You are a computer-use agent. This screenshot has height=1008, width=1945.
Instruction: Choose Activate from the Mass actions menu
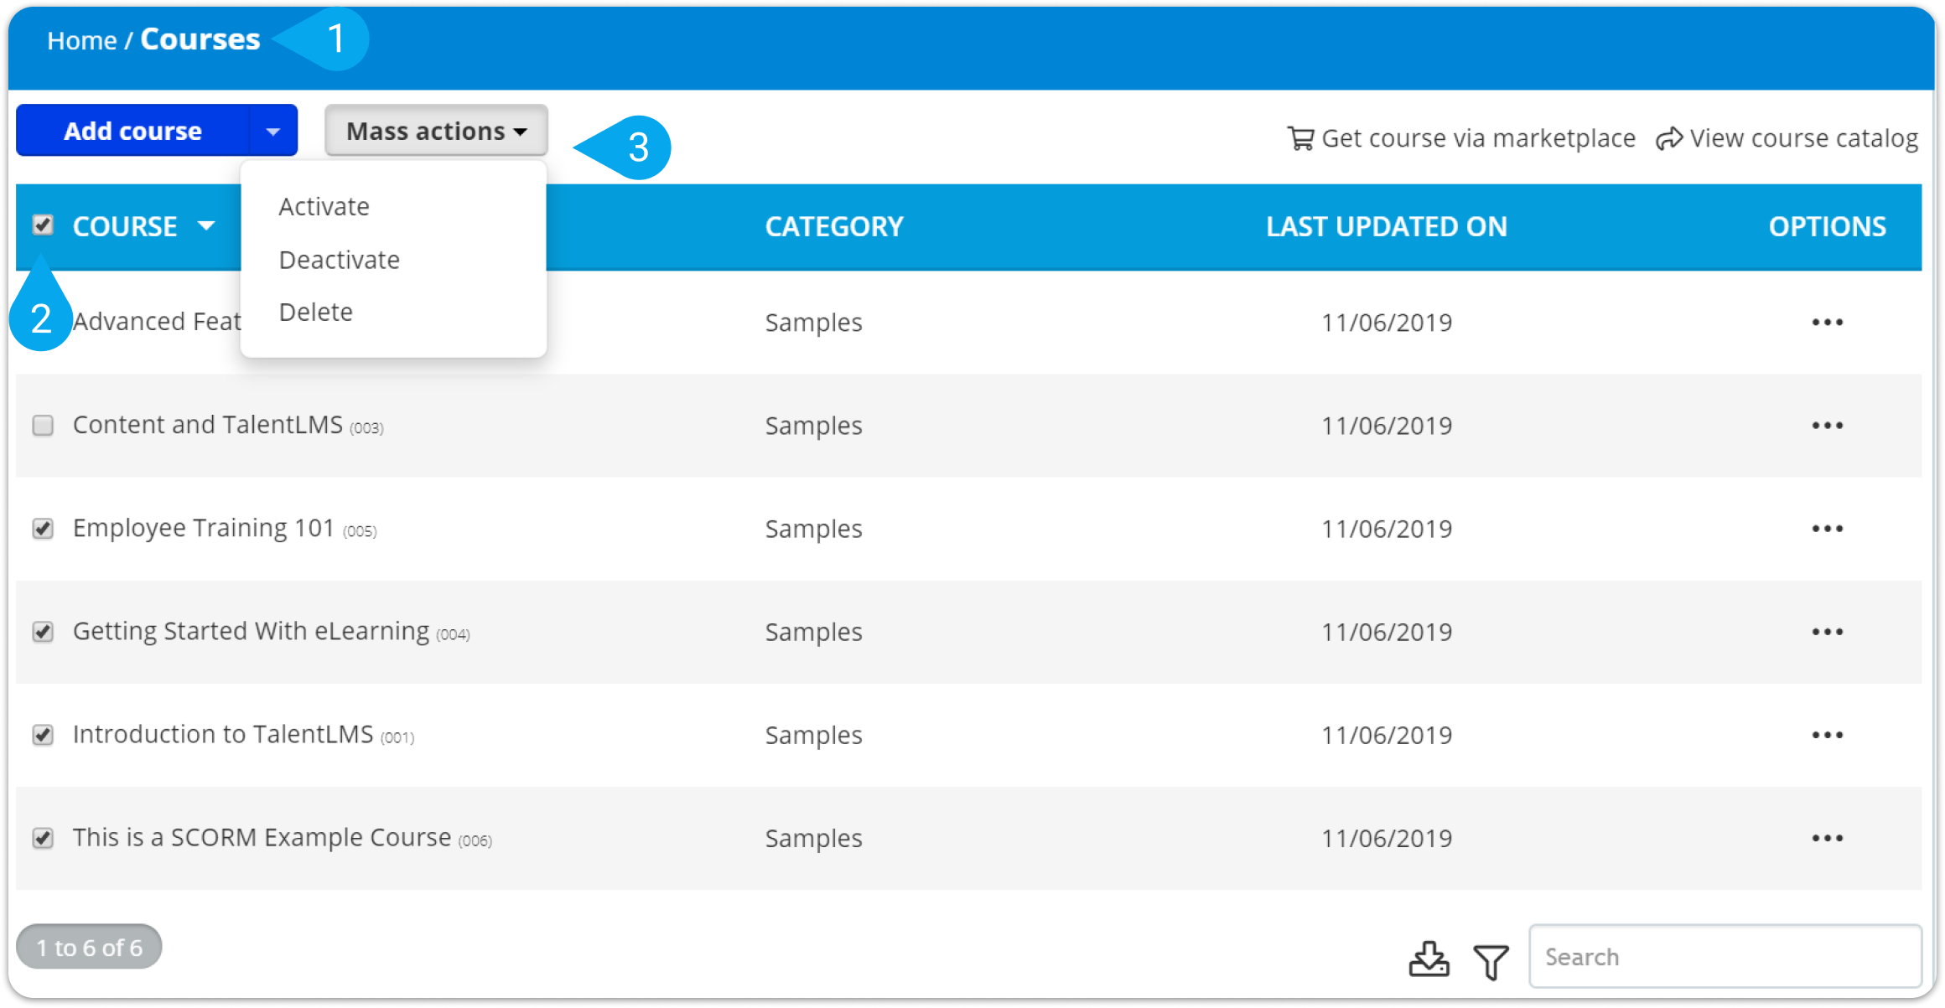click(x=324, y=207)
